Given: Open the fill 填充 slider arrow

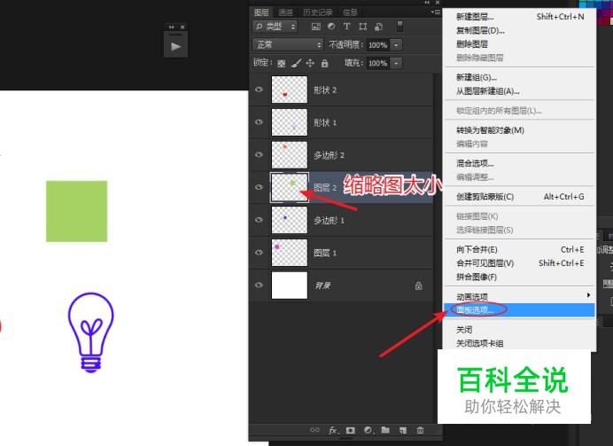Looking at the screenshot, I should 396,63.
